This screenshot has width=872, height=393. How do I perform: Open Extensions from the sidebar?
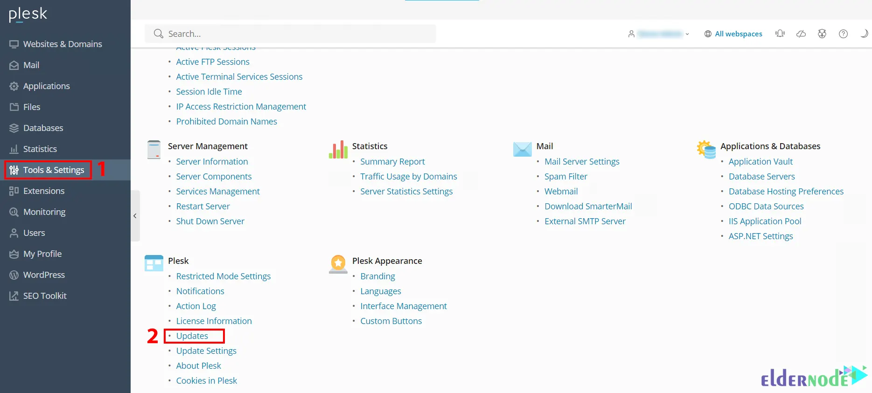coord(44,191)
